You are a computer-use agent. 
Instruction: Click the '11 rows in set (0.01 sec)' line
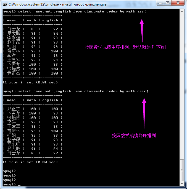pyautogui.click(x=30, y=82)
